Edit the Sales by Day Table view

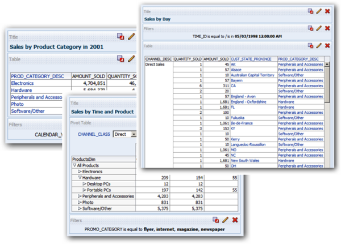tap(319, 45)
